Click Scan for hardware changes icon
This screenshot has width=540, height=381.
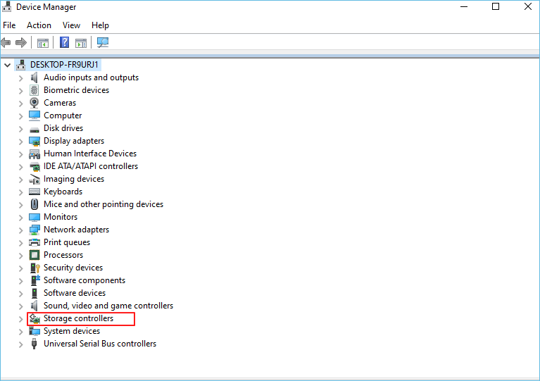pyautogui.click(x=103, y=43)
